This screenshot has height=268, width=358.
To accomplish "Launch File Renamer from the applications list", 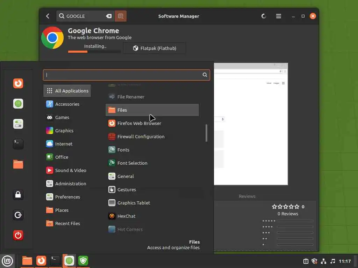I will [x=152, y=97].
